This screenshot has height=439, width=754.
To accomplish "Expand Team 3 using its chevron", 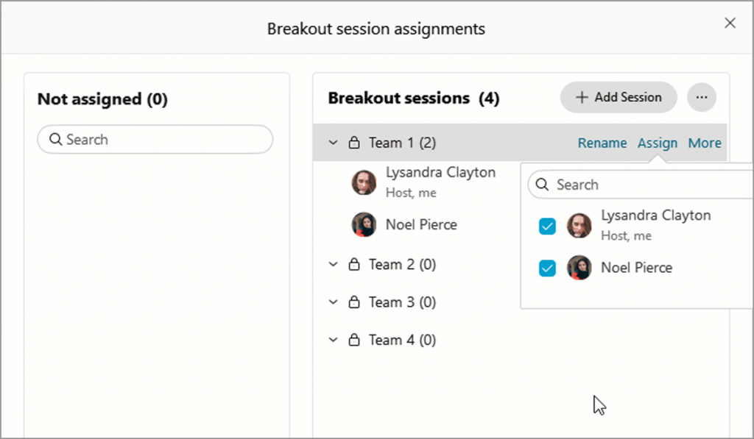I will [x=333, y=302].
